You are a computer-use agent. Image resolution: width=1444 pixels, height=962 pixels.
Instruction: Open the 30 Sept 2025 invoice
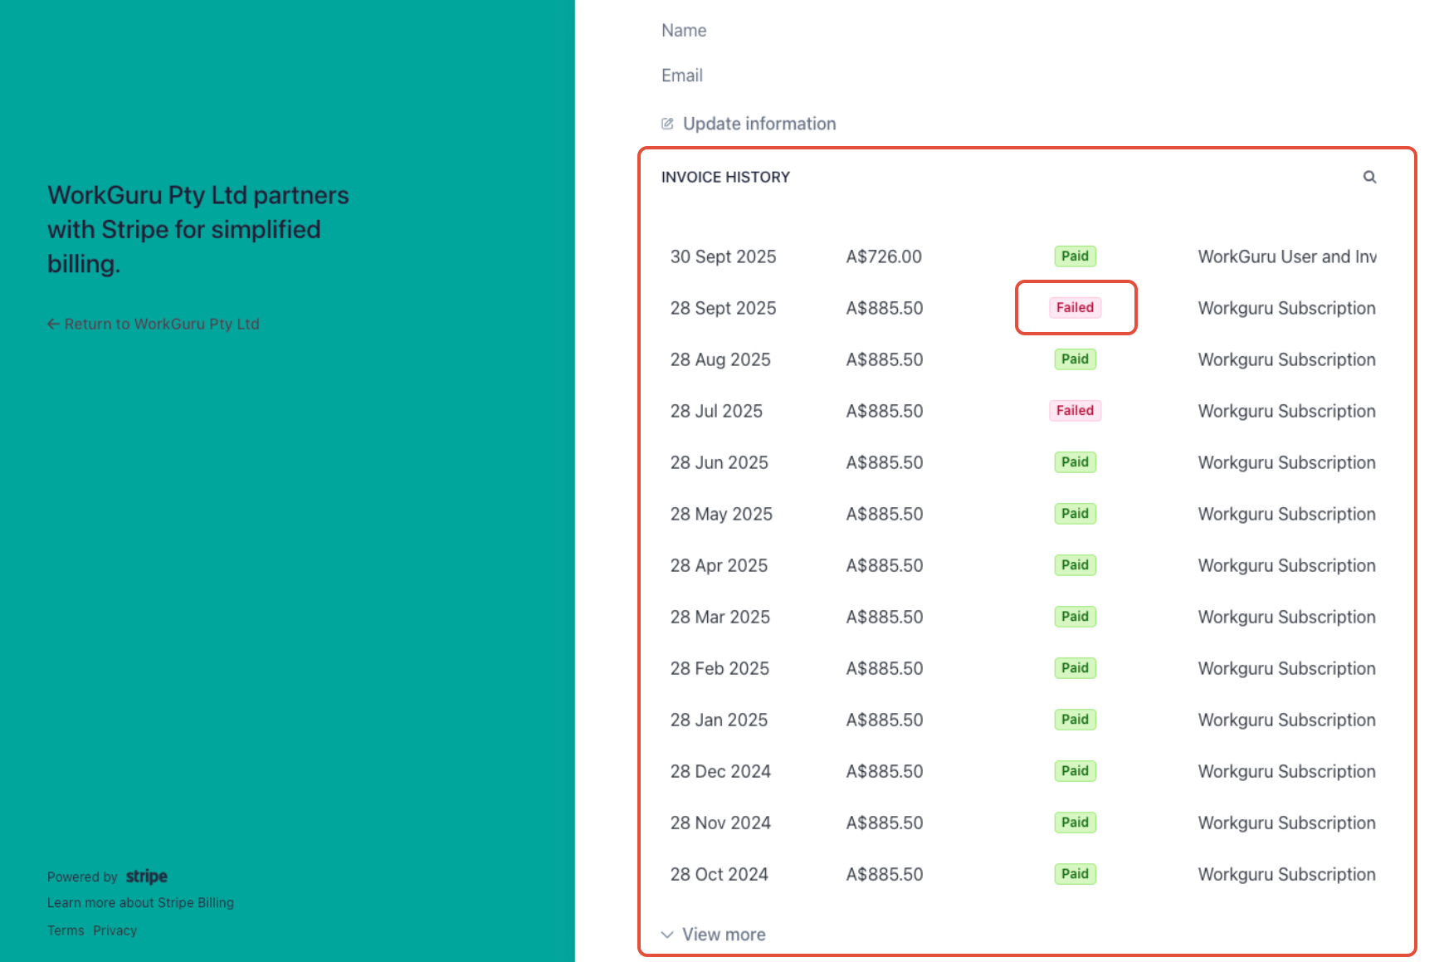pos(1023,256)
